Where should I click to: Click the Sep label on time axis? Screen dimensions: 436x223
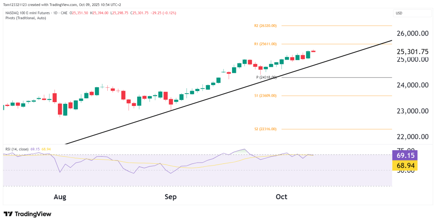170,197
